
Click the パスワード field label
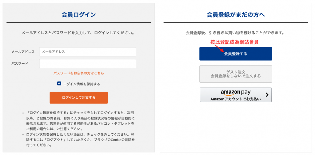[x=20, y=64]
